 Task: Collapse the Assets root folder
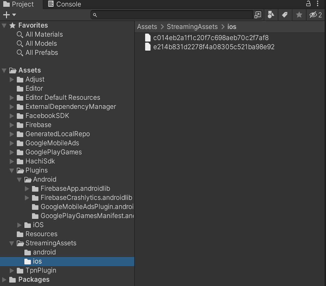pyautogui.click(x=4, y=71)
